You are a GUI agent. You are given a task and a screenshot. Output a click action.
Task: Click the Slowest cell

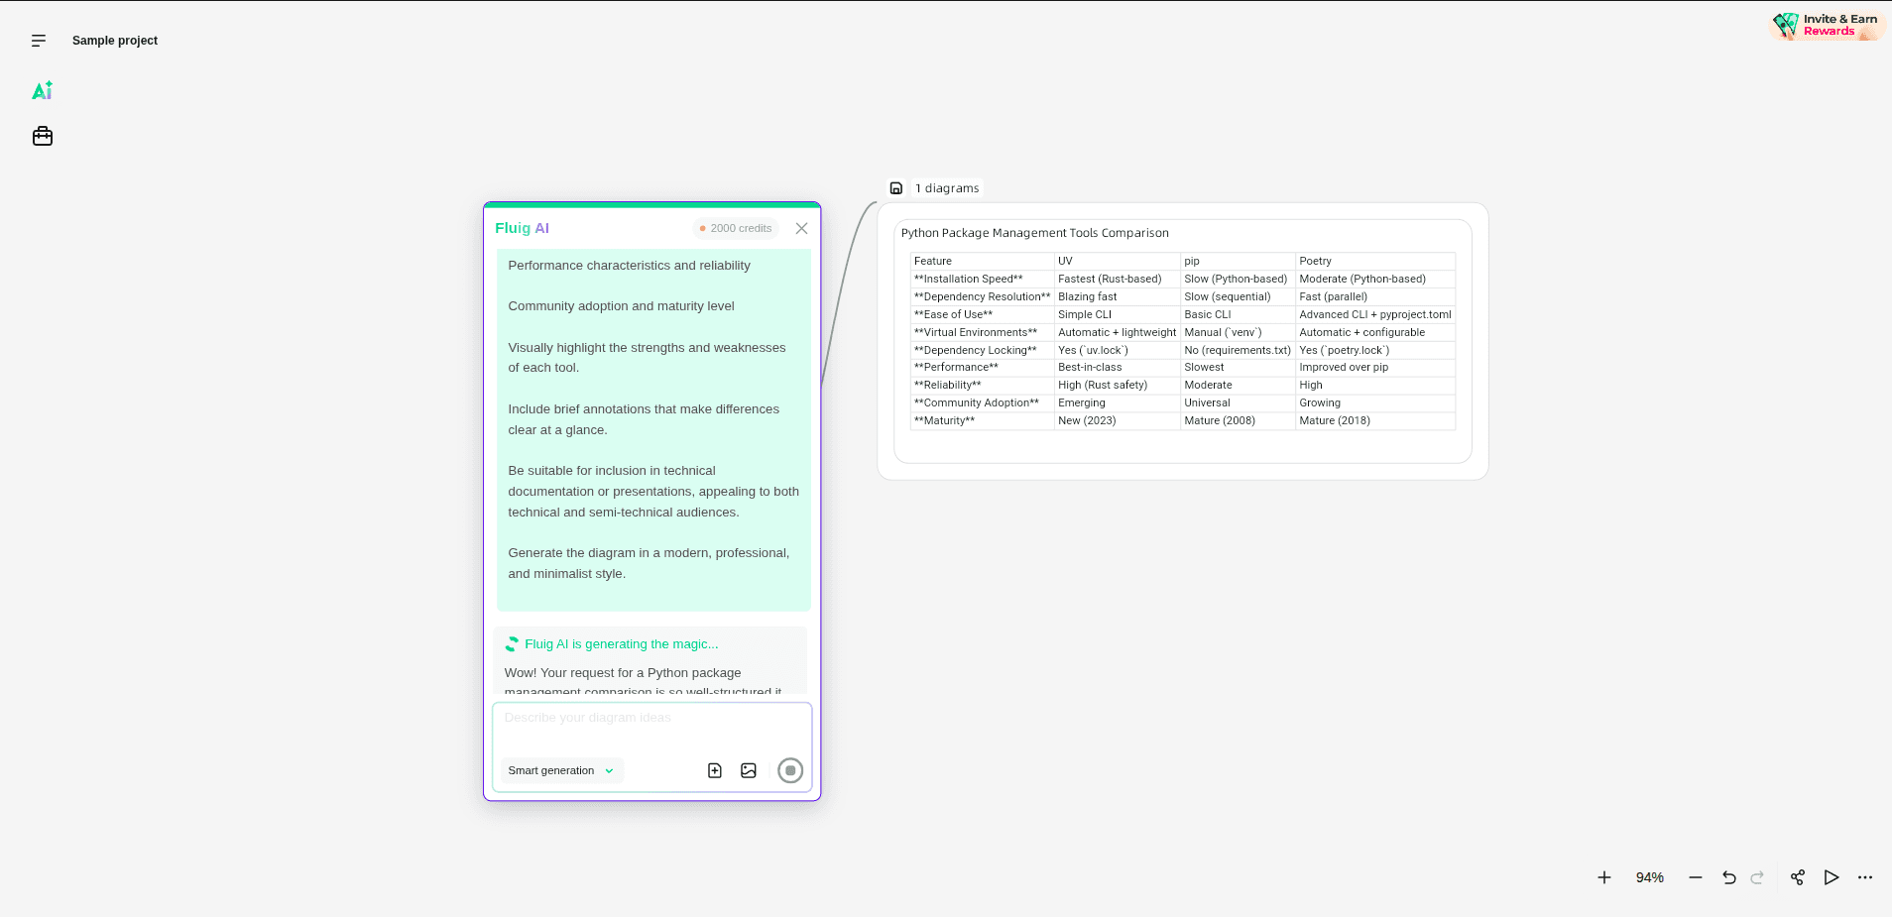pos(1238,367)
